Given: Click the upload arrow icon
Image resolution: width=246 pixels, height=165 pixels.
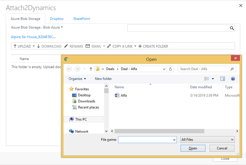Looking at the screenshot, I should click(15, 46).
